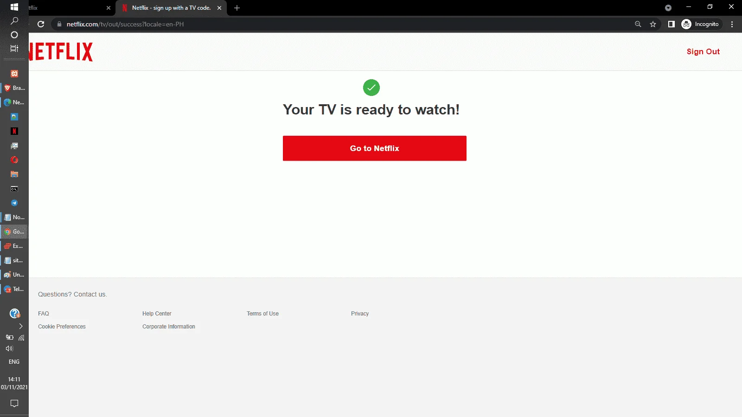Switch to 'Netflix - sign up with a TV code' tab
The image size is (742, 417).
[x=172, y=8]
